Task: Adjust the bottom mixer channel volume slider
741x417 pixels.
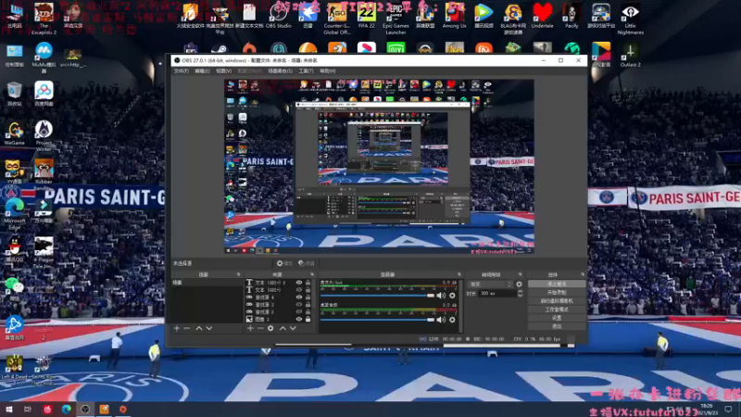Action: 377,320
